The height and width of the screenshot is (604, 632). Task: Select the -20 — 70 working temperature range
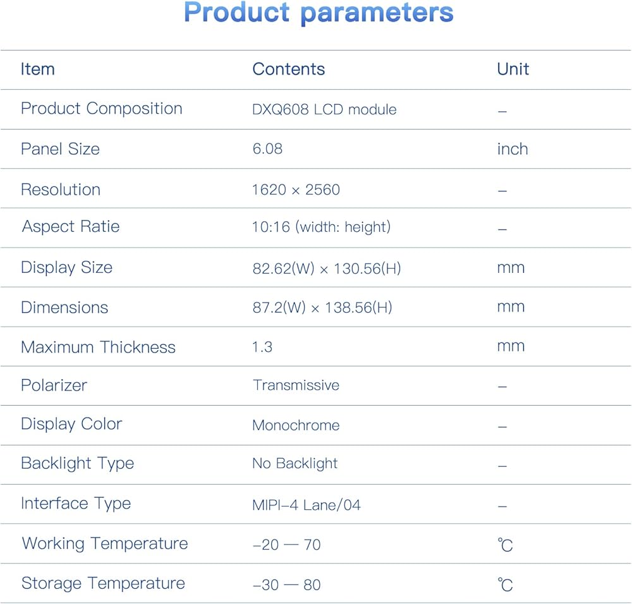[286, 545]
